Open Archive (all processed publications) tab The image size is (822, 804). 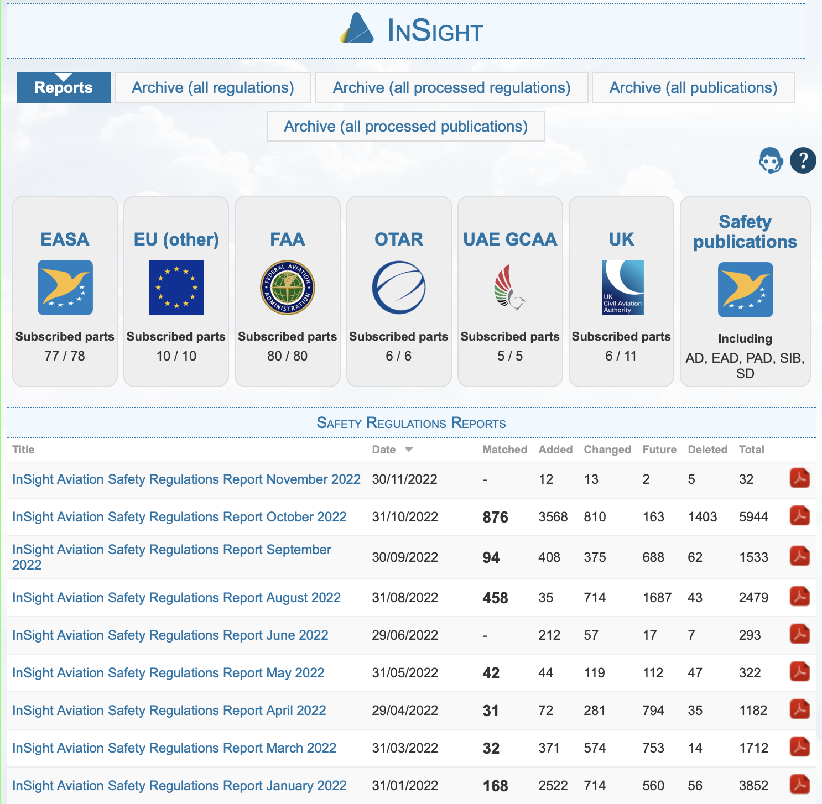[406, 126]
